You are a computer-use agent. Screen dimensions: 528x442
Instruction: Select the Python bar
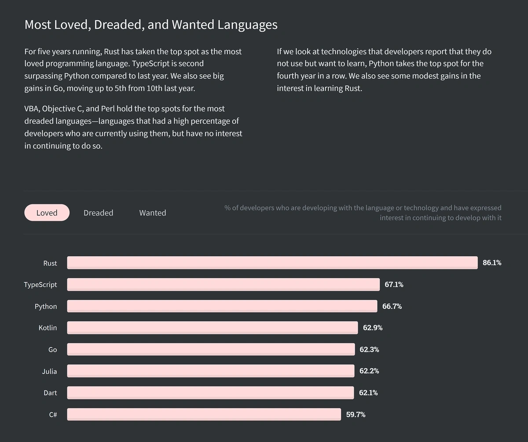222,306
